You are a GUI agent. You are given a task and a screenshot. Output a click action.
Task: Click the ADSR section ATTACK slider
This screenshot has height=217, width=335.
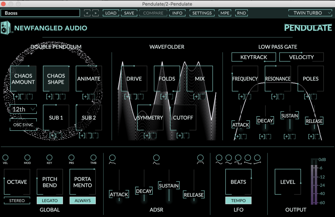point(119,194)
